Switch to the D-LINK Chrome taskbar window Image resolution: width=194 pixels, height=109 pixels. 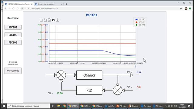coord(85,106)
